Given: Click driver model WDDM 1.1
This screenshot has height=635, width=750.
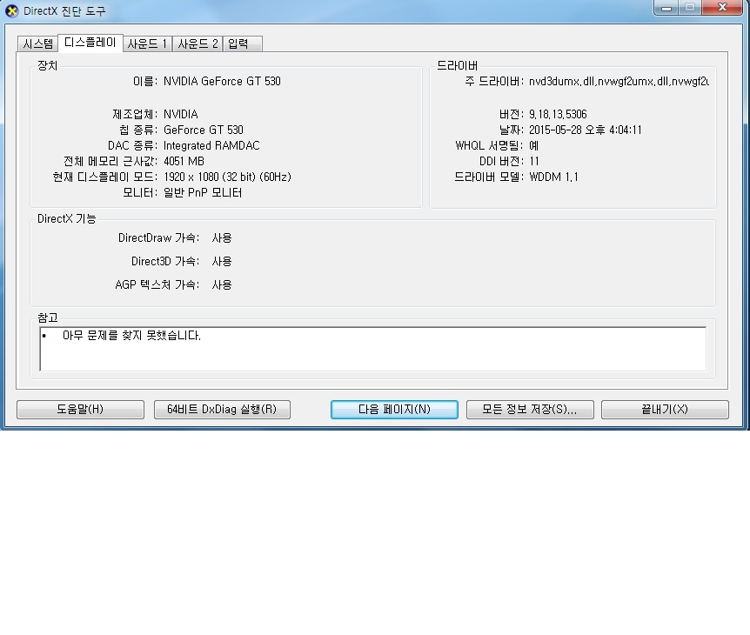Looking at the screenshot, I should click(553, 177).
